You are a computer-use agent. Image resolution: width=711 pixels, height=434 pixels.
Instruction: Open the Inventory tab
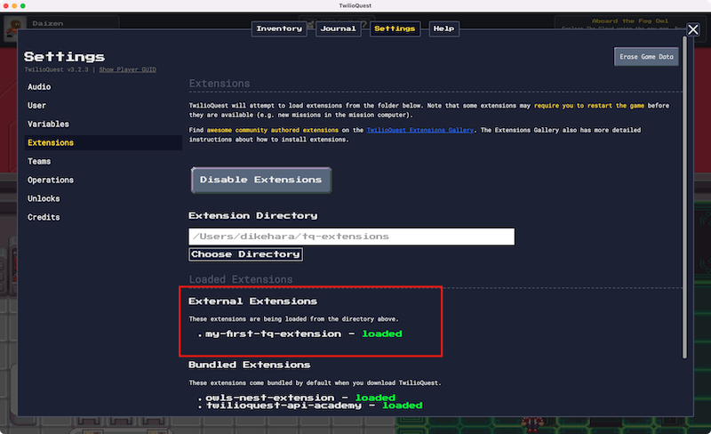click(279, 28)
